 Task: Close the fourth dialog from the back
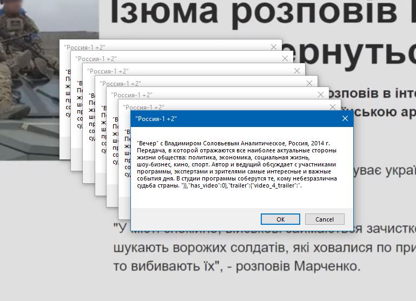[309, 83]
